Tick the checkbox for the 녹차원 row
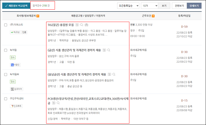This screenshot has width=206, height=125. [6, 50]
